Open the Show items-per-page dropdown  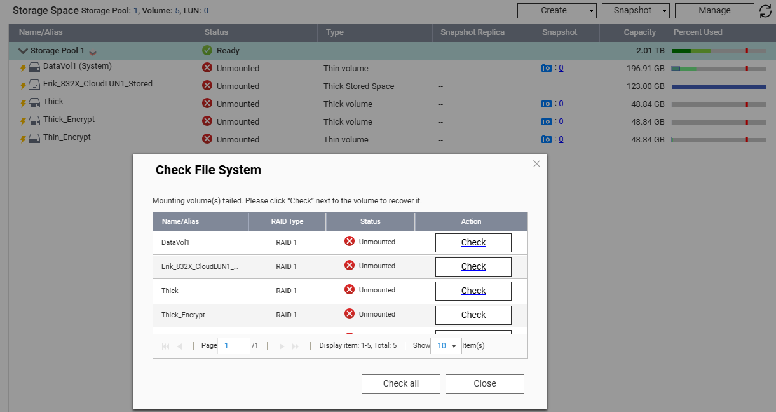click(446, 346)
